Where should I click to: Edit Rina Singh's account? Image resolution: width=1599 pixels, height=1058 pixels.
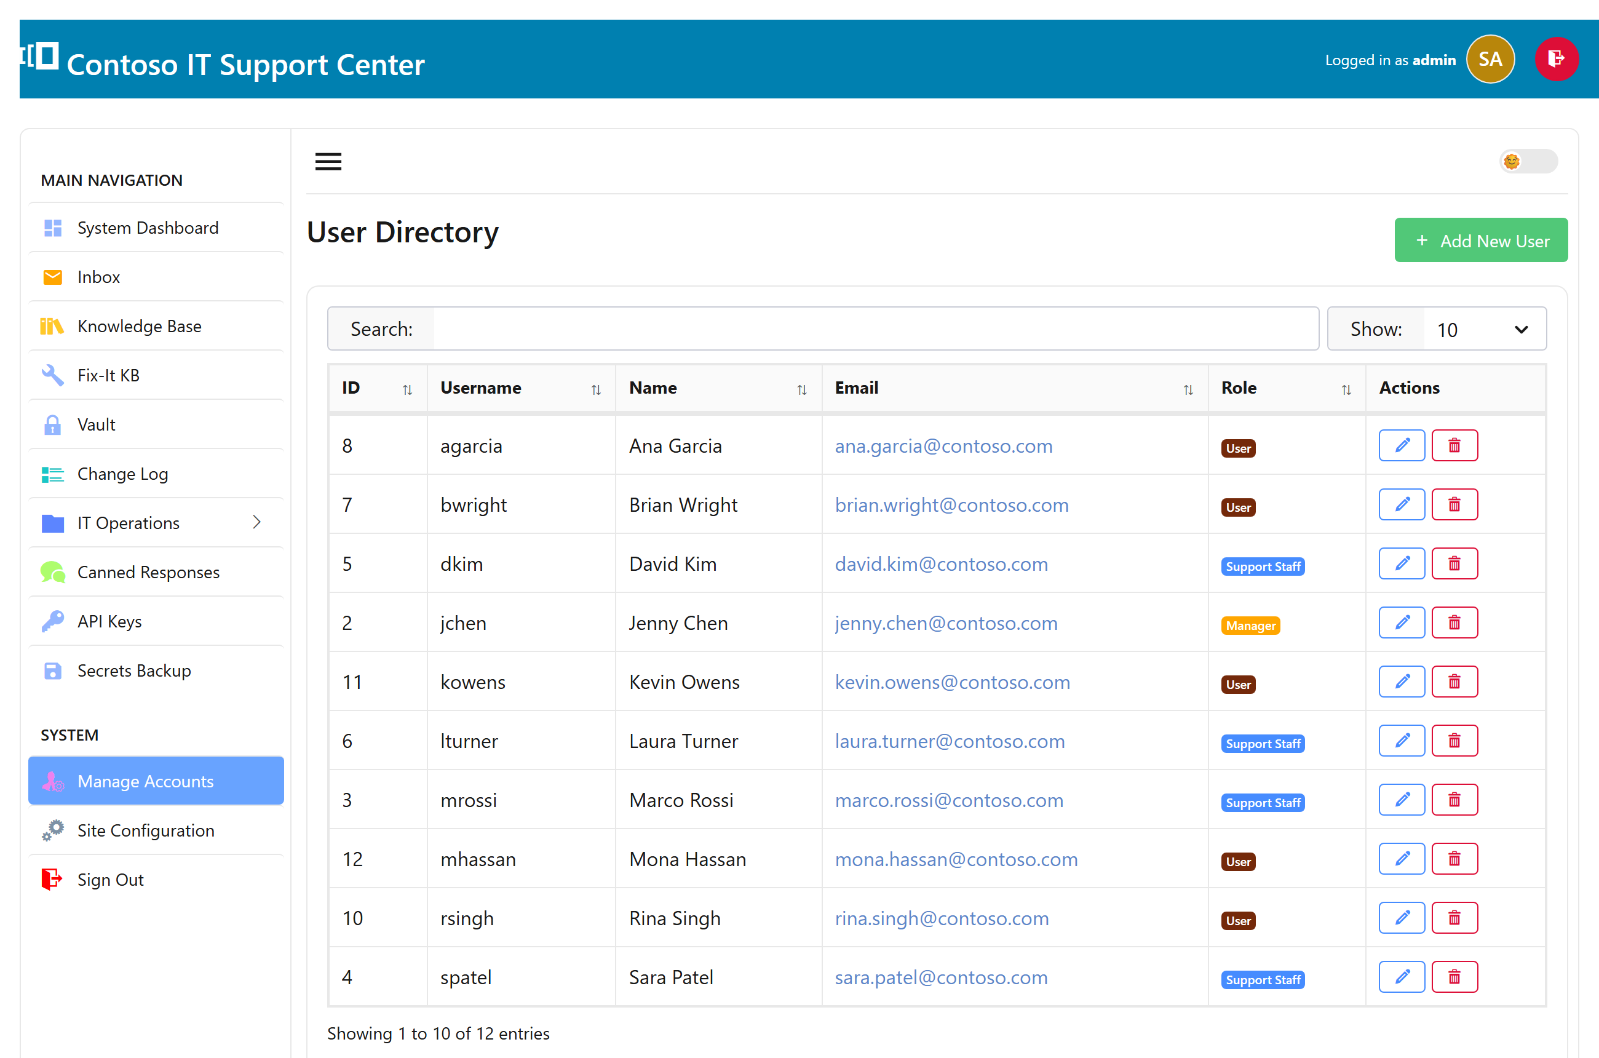click(x=1402, y=918)
